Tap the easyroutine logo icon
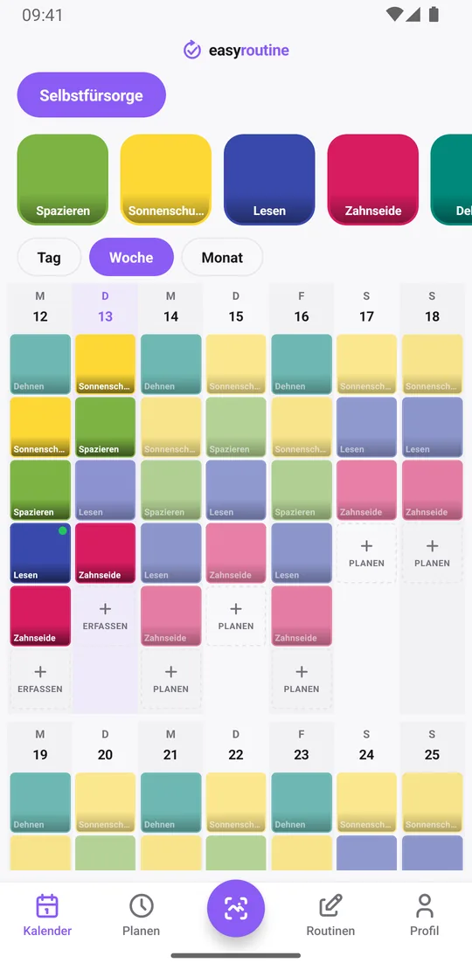The height and width of the screenshot is (970, 472). [x=192, y=50]
